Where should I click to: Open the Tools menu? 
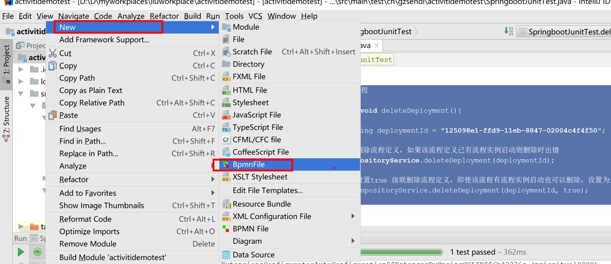234,16
